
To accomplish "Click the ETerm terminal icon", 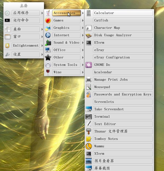I will pos(89,43).
